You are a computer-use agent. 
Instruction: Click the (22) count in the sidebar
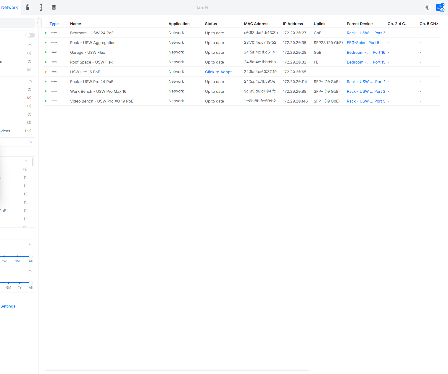[28, 131]
